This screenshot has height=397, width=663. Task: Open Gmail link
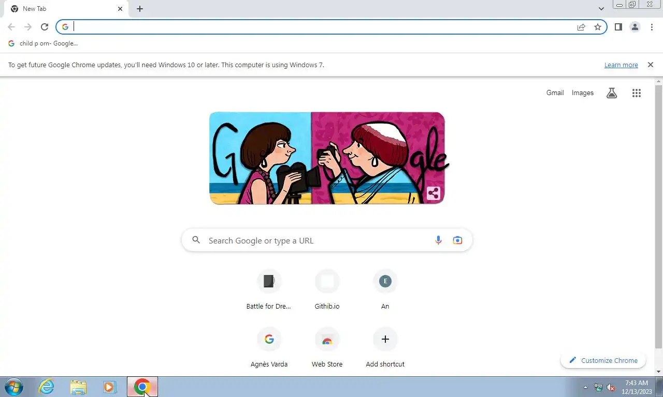pyautogui.click(x=555, y=93)
